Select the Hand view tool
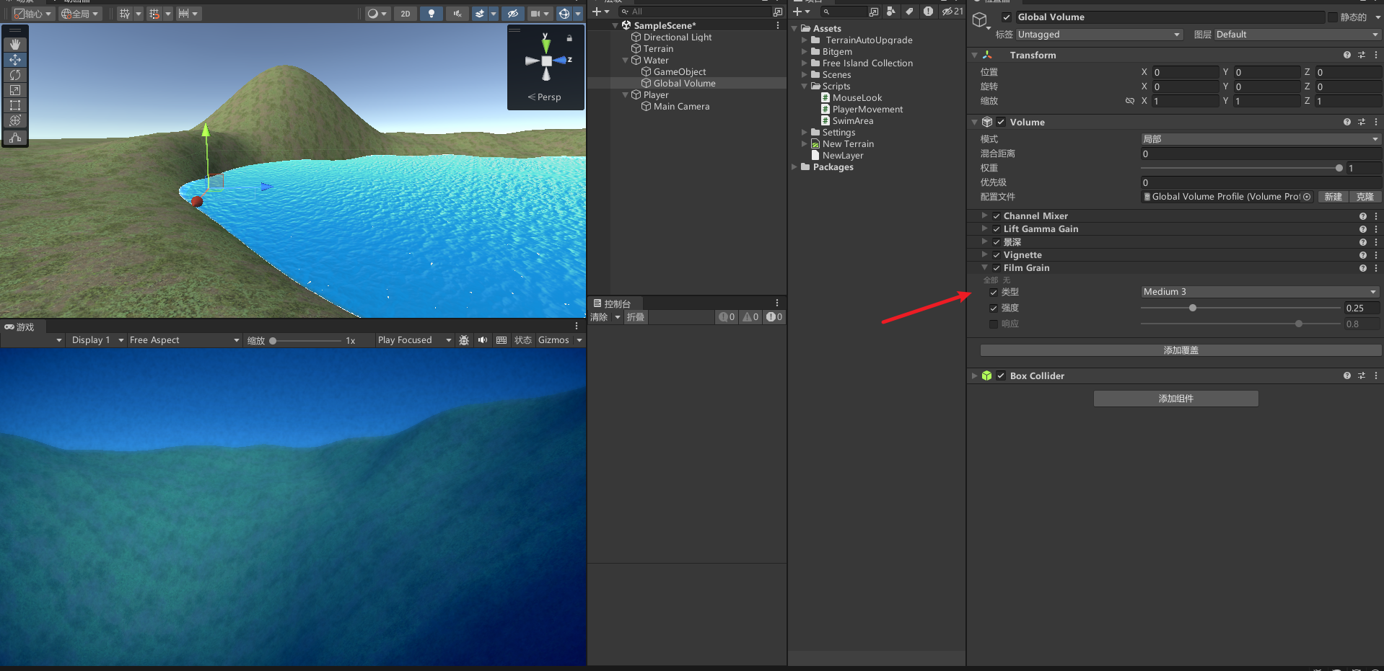Image resolution: width=1384 pixels, height=671 pixels. tap(15, 45)
